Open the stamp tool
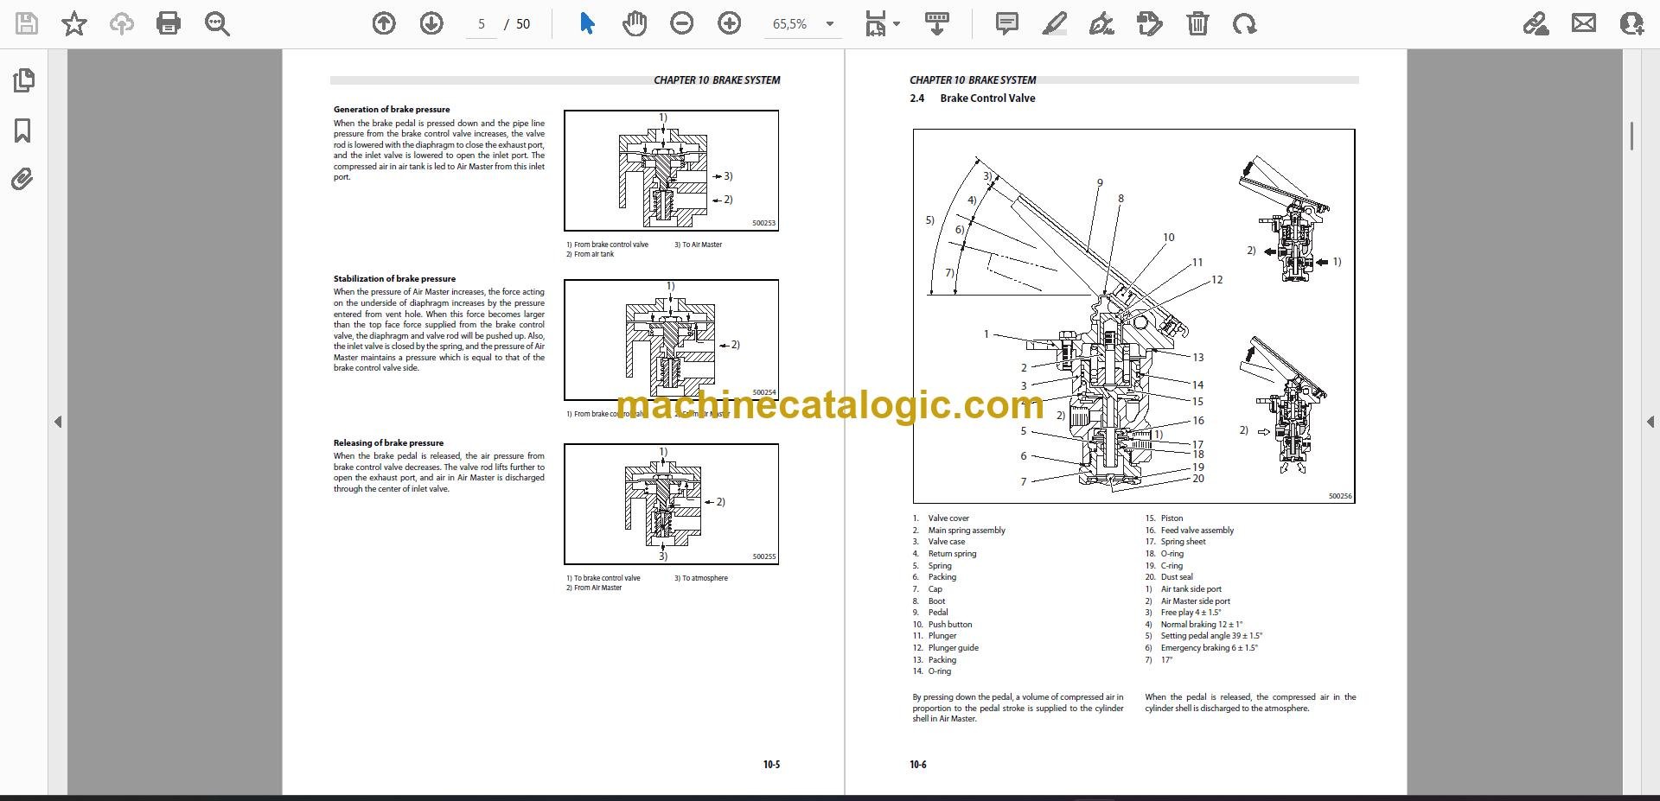Viewport: 1660px width, 801px height. pyautogui.click(x=1150, y=23)
